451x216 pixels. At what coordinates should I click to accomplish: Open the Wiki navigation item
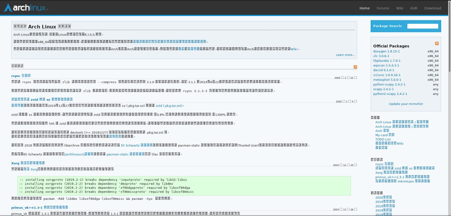point(400,8)
